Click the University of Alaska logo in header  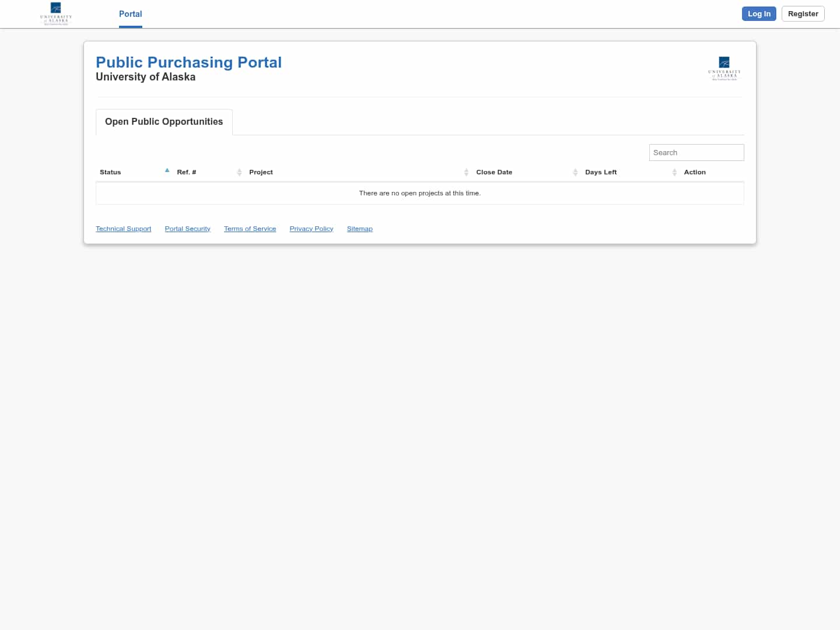pyautogui.click(x=55, y=13)
